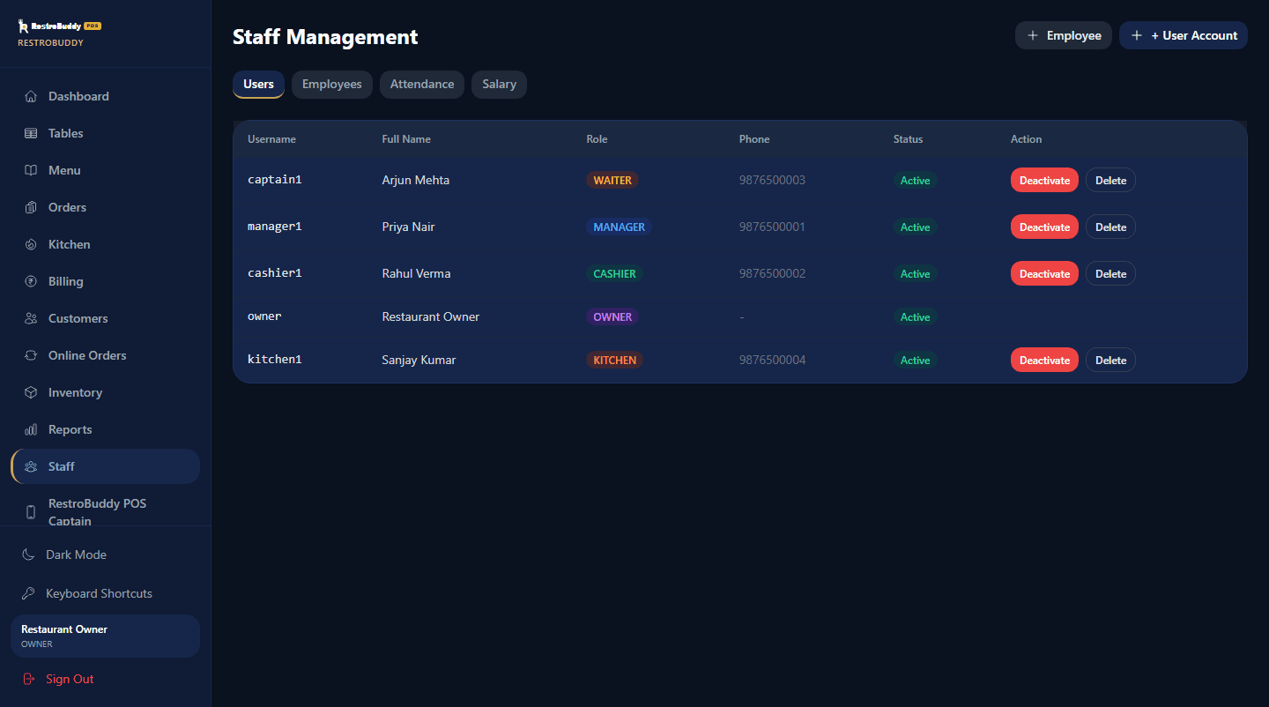This screenshot has width=1269, height=707.
Task: Open Dashboard via its home icon
Action: click(31, 96)
